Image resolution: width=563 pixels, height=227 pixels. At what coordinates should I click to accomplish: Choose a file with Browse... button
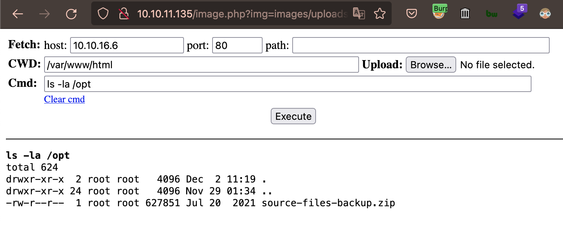pyautogui.click(x=431, y=65)
